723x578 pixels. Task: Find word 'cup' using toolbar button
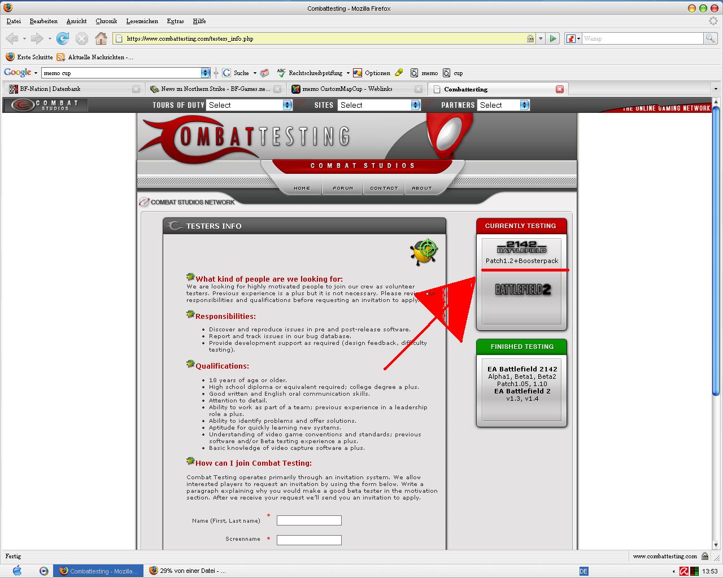coord(453,73)
